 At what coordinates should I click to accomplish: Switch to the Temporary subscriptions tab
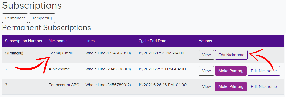tap(42, 18)
